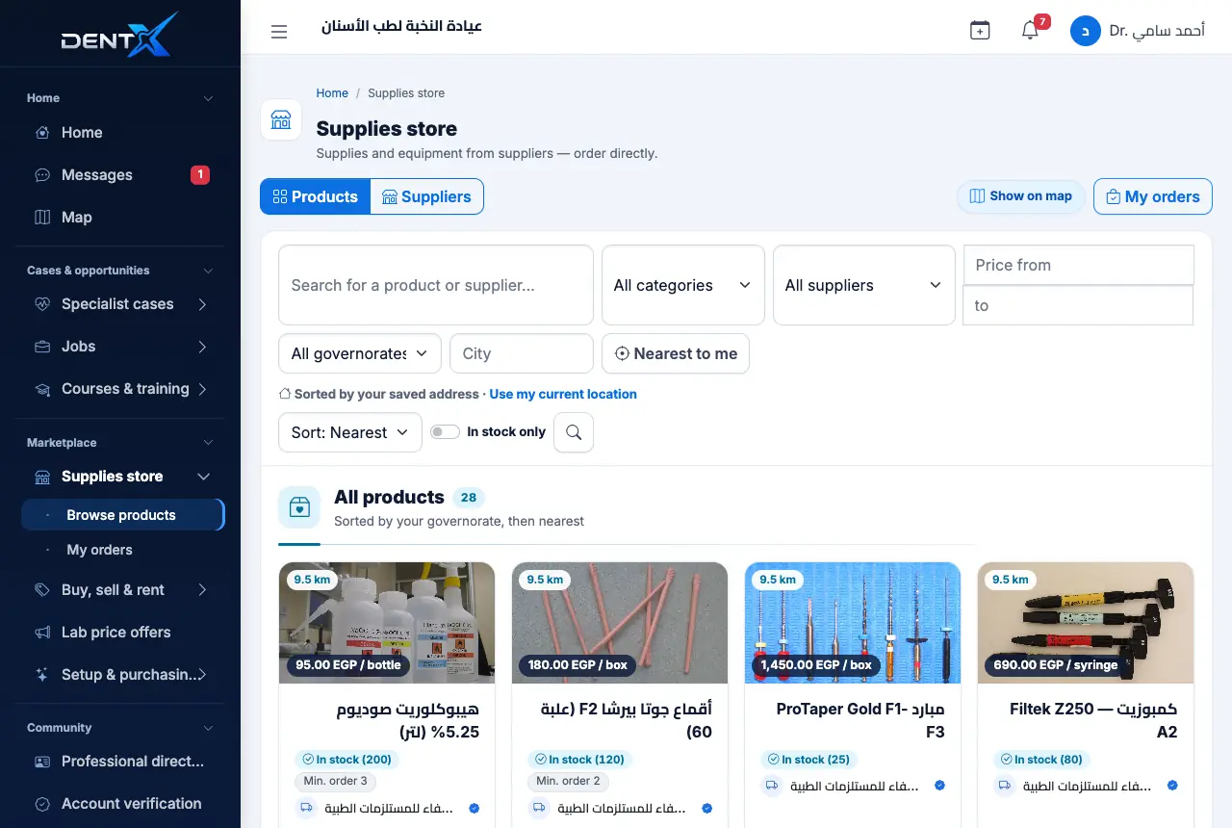Click the Messages chat icon in sidebar

click(42, 175)
